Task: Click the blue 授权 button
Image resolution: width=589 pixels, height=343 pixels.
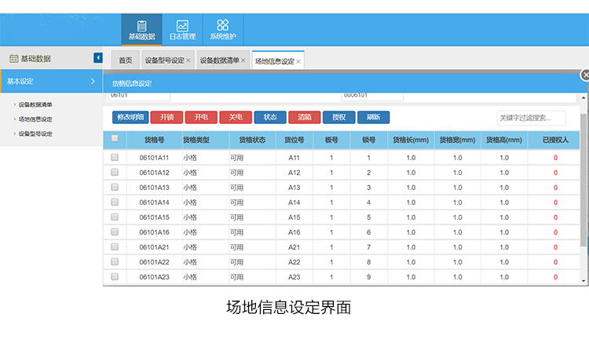Action: [x=339, y=117]
